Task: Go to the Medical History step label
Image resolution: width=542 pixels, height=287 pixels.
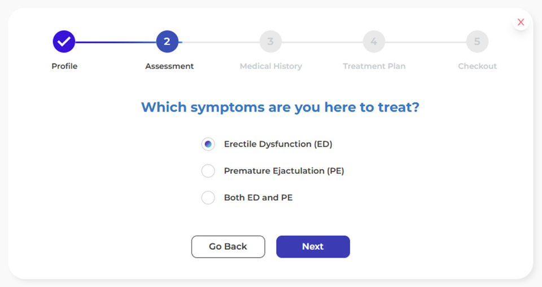Action: pos(271,66)
